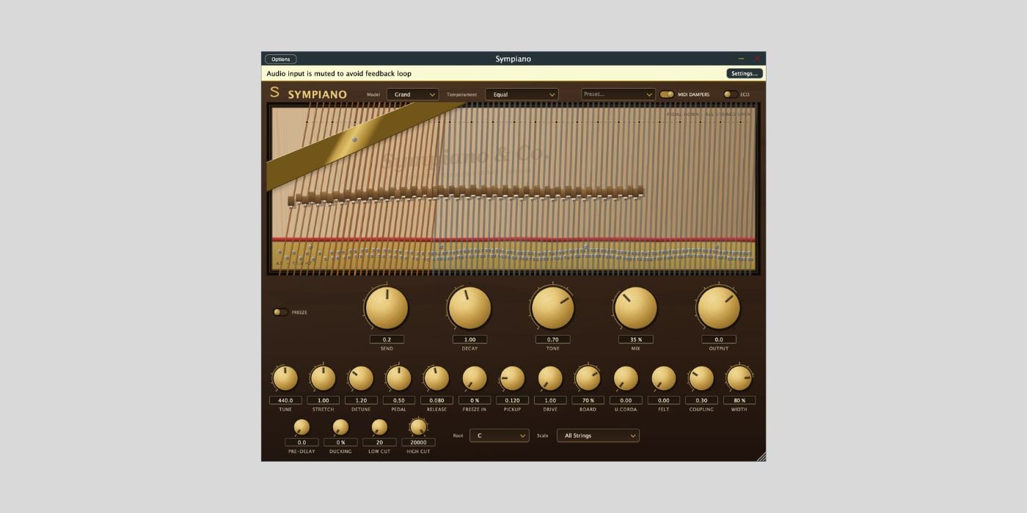Viewport: 1027px width, 513px height.
Task: Close the Sympiano window
Action: tap(757, 59)
